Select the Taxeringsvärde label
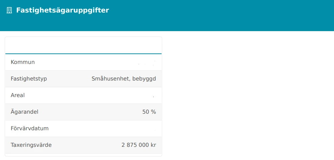The width and height of the screenshot is (334, 160). [x=31, y=145]
